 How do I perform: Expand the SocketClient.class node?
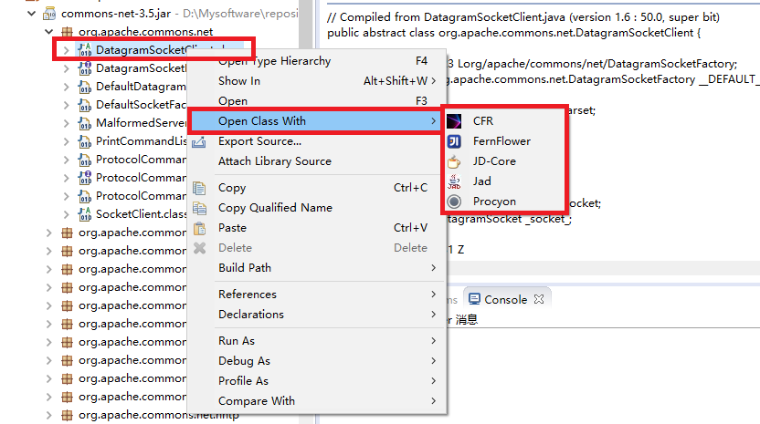tap(67, 214)
